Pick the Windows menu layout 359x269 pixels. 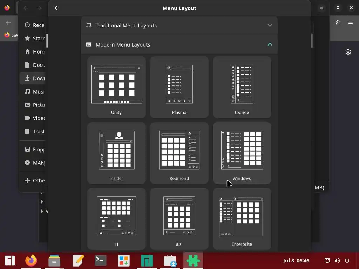tap(242, 153)
